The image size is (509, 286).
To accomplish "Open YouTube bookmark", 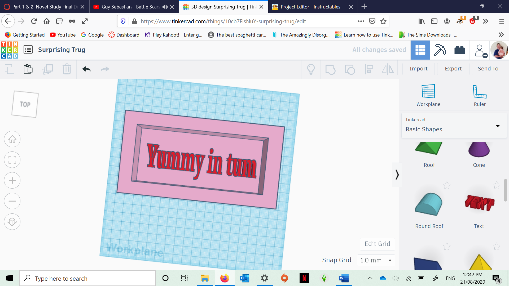I will (63, 35).
